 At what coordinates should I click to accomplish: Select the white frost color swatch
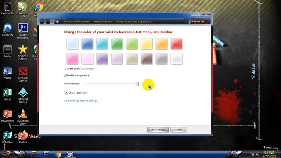click(177, 58)
